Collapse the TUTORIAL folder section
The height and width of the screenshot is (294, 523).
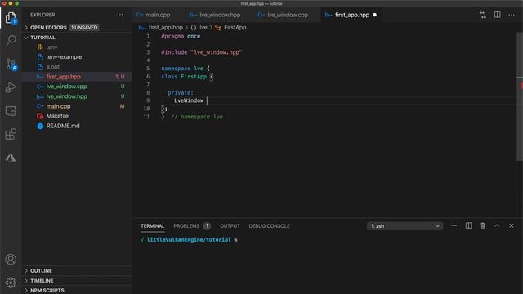[42, 38]
